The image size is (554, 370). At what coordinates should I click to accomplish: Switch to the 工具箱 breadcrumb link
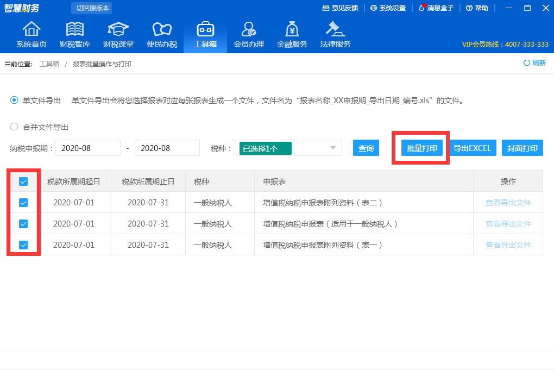point(49,64)
